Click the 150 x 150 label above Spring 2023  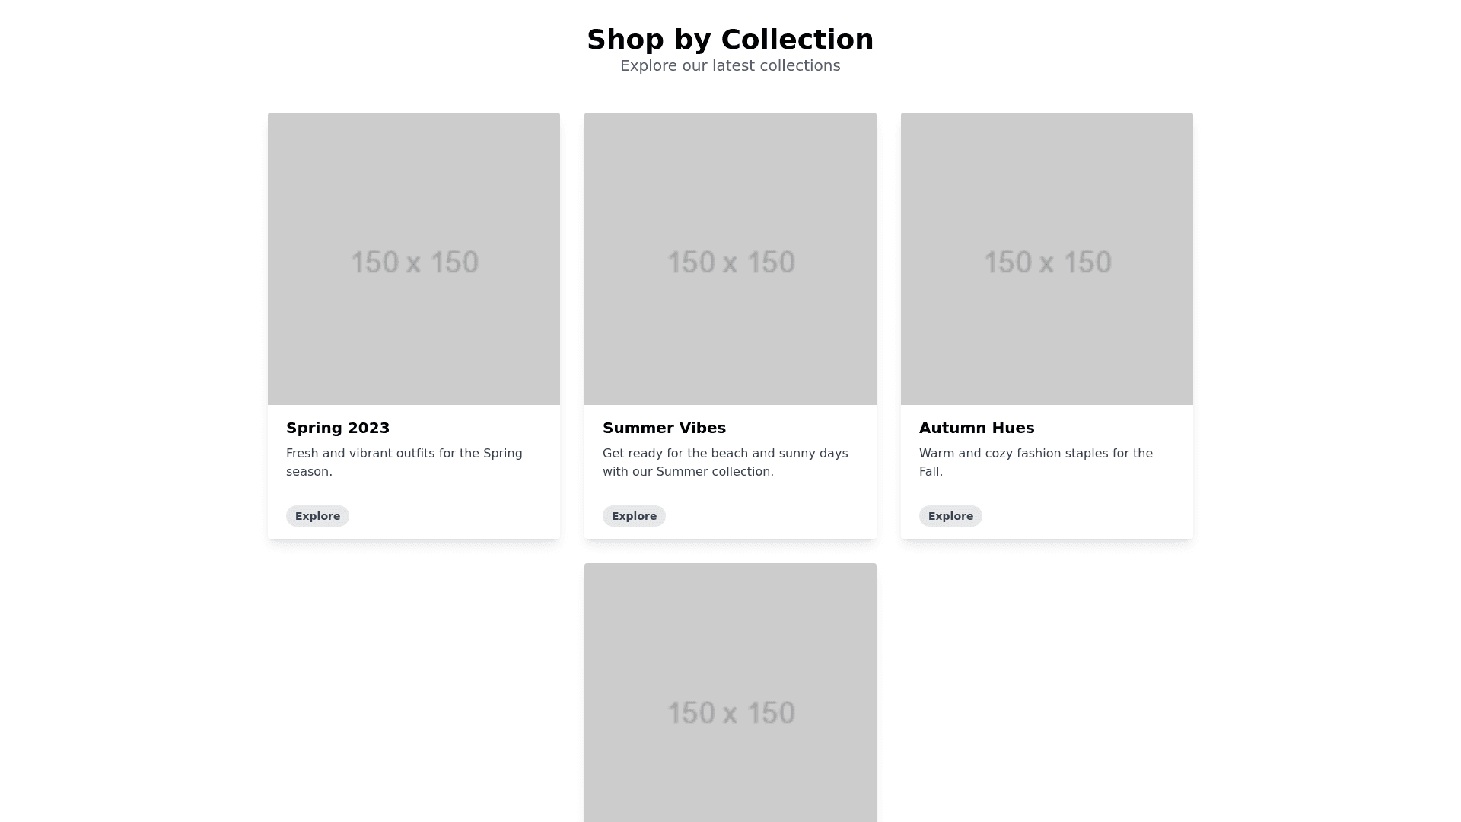tap(415, 263)
